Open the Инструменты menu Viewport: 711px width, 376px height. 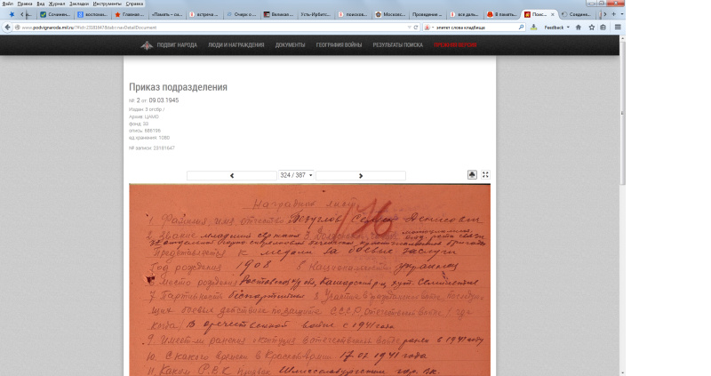click(x=107, y=4)
